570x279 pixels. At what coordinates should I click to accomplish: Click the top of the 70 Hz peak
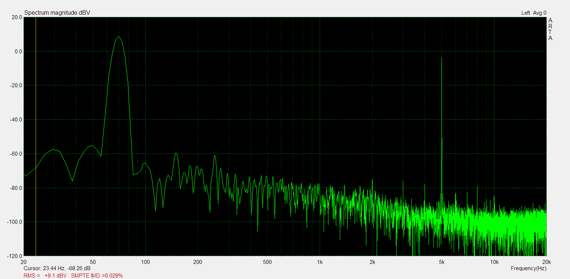(x=119, y=37)
